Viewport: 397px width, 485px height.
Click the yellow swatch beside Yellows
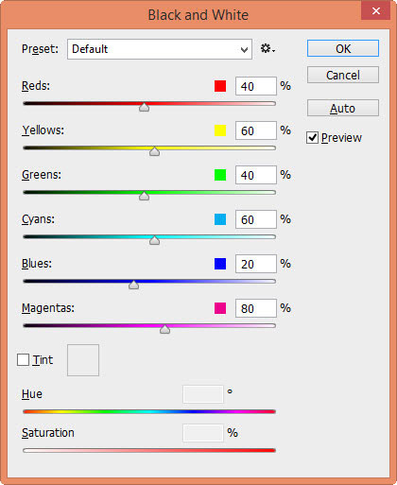[x=220, y=130]
